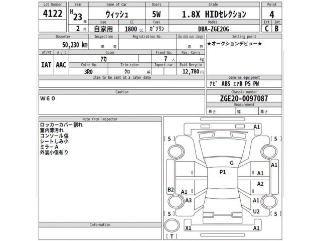Select the lot number 4122

[53, 14]
